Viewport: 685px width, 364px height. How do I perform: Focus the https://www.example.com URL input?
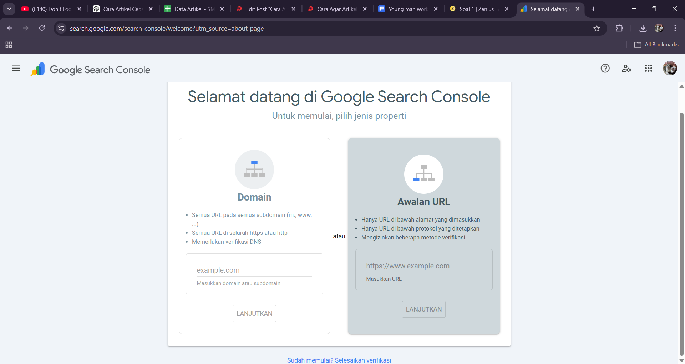point(424,266)
